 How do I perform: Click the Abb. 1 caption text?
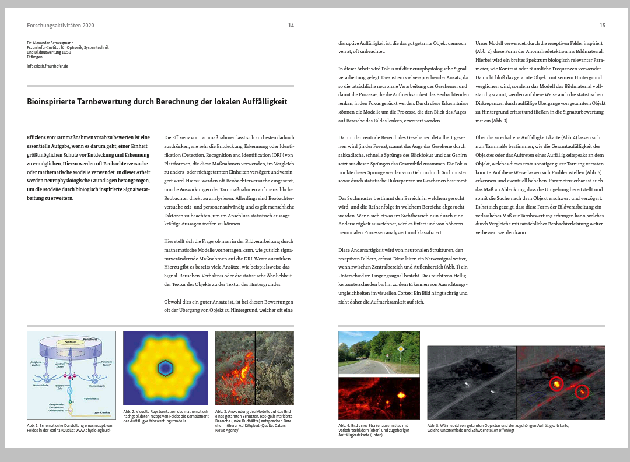(70, 428)
